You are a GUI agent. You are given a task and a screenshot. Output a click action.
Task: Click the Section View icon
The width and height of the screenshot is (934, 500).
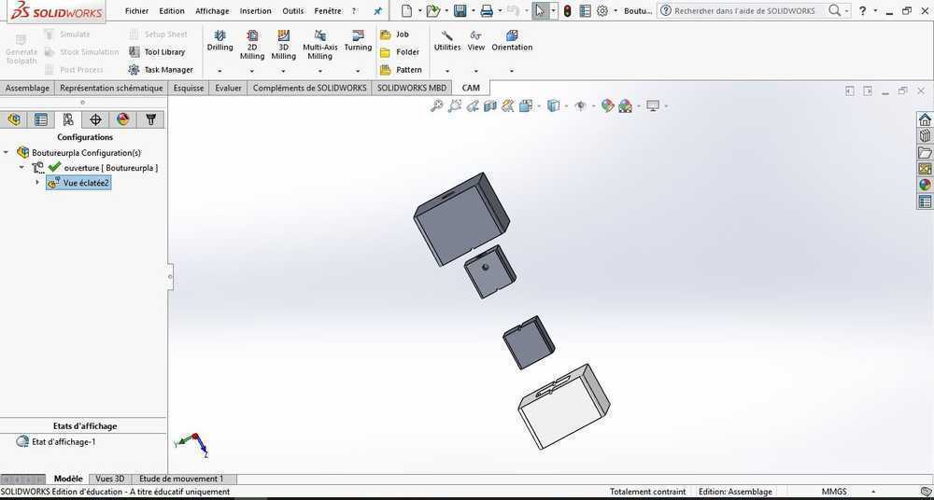489,106
